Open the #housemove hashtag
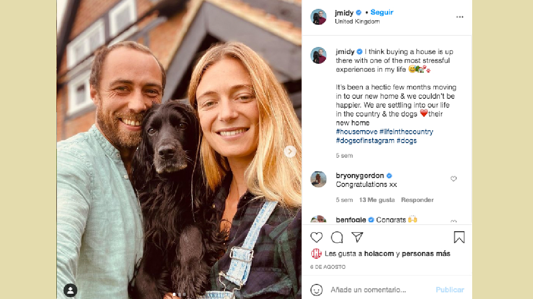Viewport: 533px width, 299px height. point(357,132)
